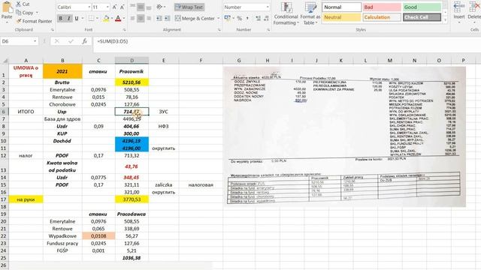This screenshot has width=481, height=270.
Task: Click the Enter checkmark in formula bar
Action: 71,41
